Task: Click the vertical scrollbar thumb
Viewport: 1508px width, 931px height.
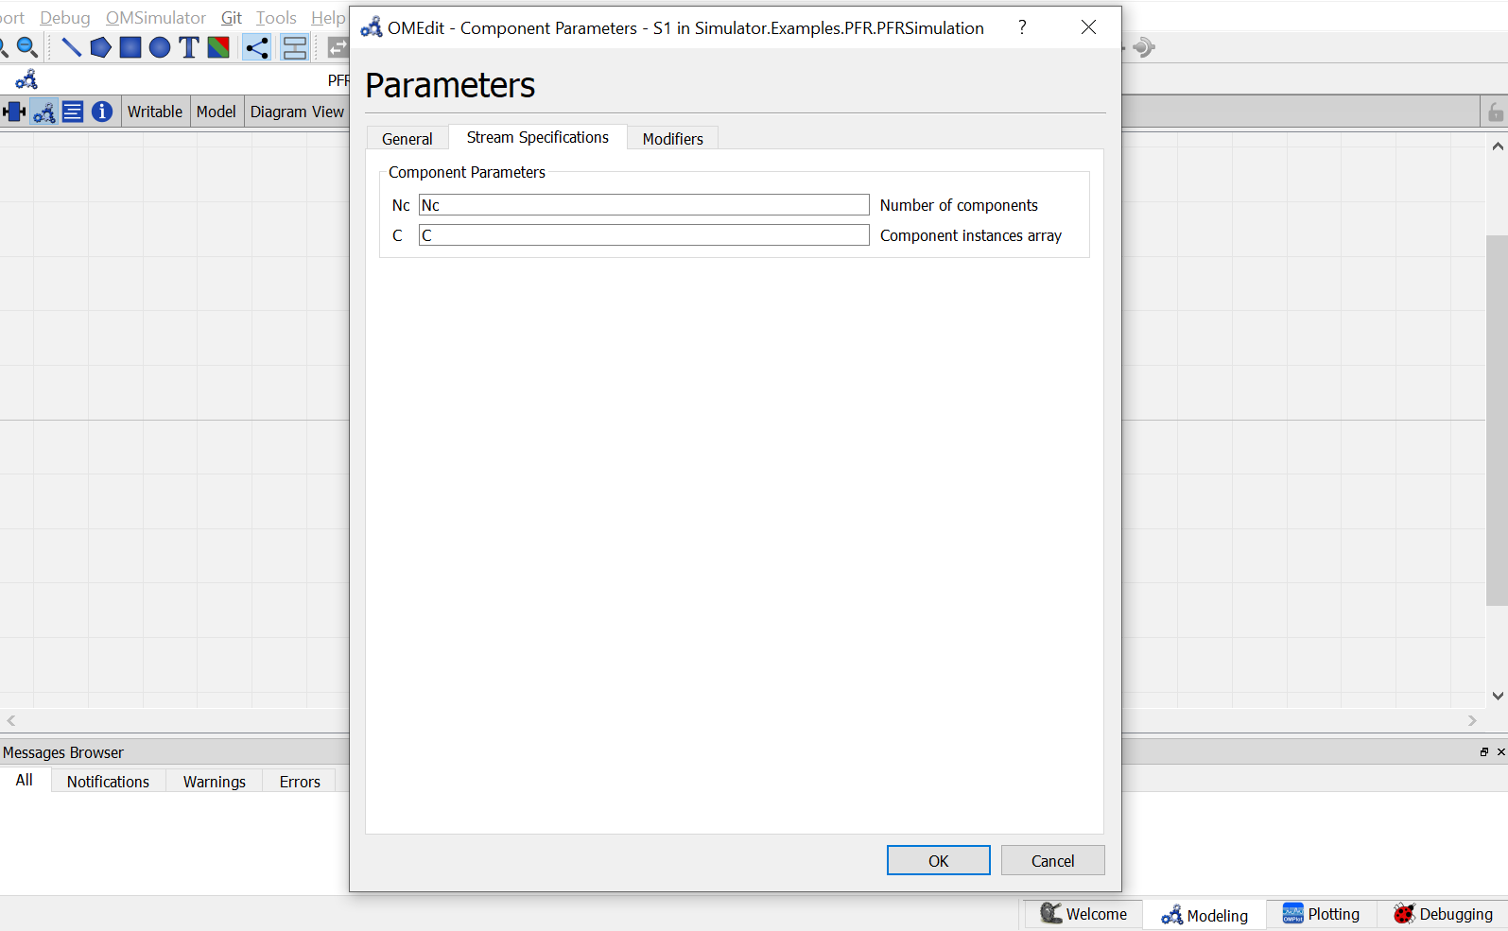Action: (x=1497, y=421)
